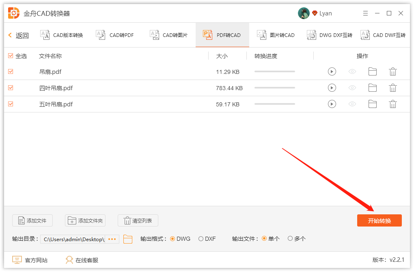Open the CAD版本转换 tab
Screen dimensions: 414x272
61,35
